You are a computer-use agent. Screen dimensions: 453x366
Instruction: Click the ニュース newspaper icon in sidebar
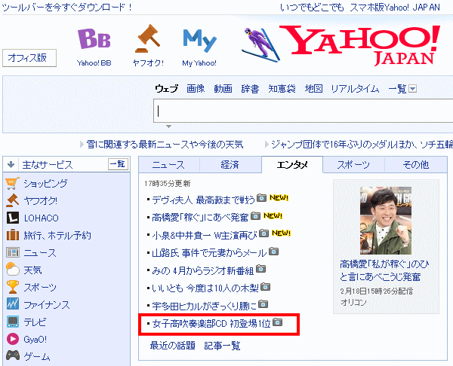point(13,253)
